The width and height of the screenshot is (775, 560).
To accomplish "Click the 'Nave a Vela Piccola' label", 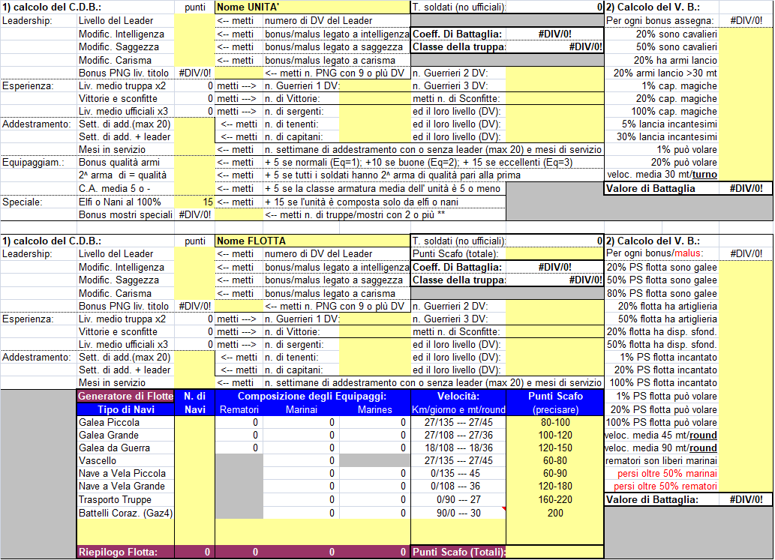I will click(125, 474).
